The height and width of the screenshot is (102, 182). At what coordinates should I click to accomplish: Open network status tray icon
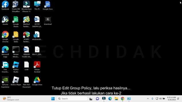point(157,99)
